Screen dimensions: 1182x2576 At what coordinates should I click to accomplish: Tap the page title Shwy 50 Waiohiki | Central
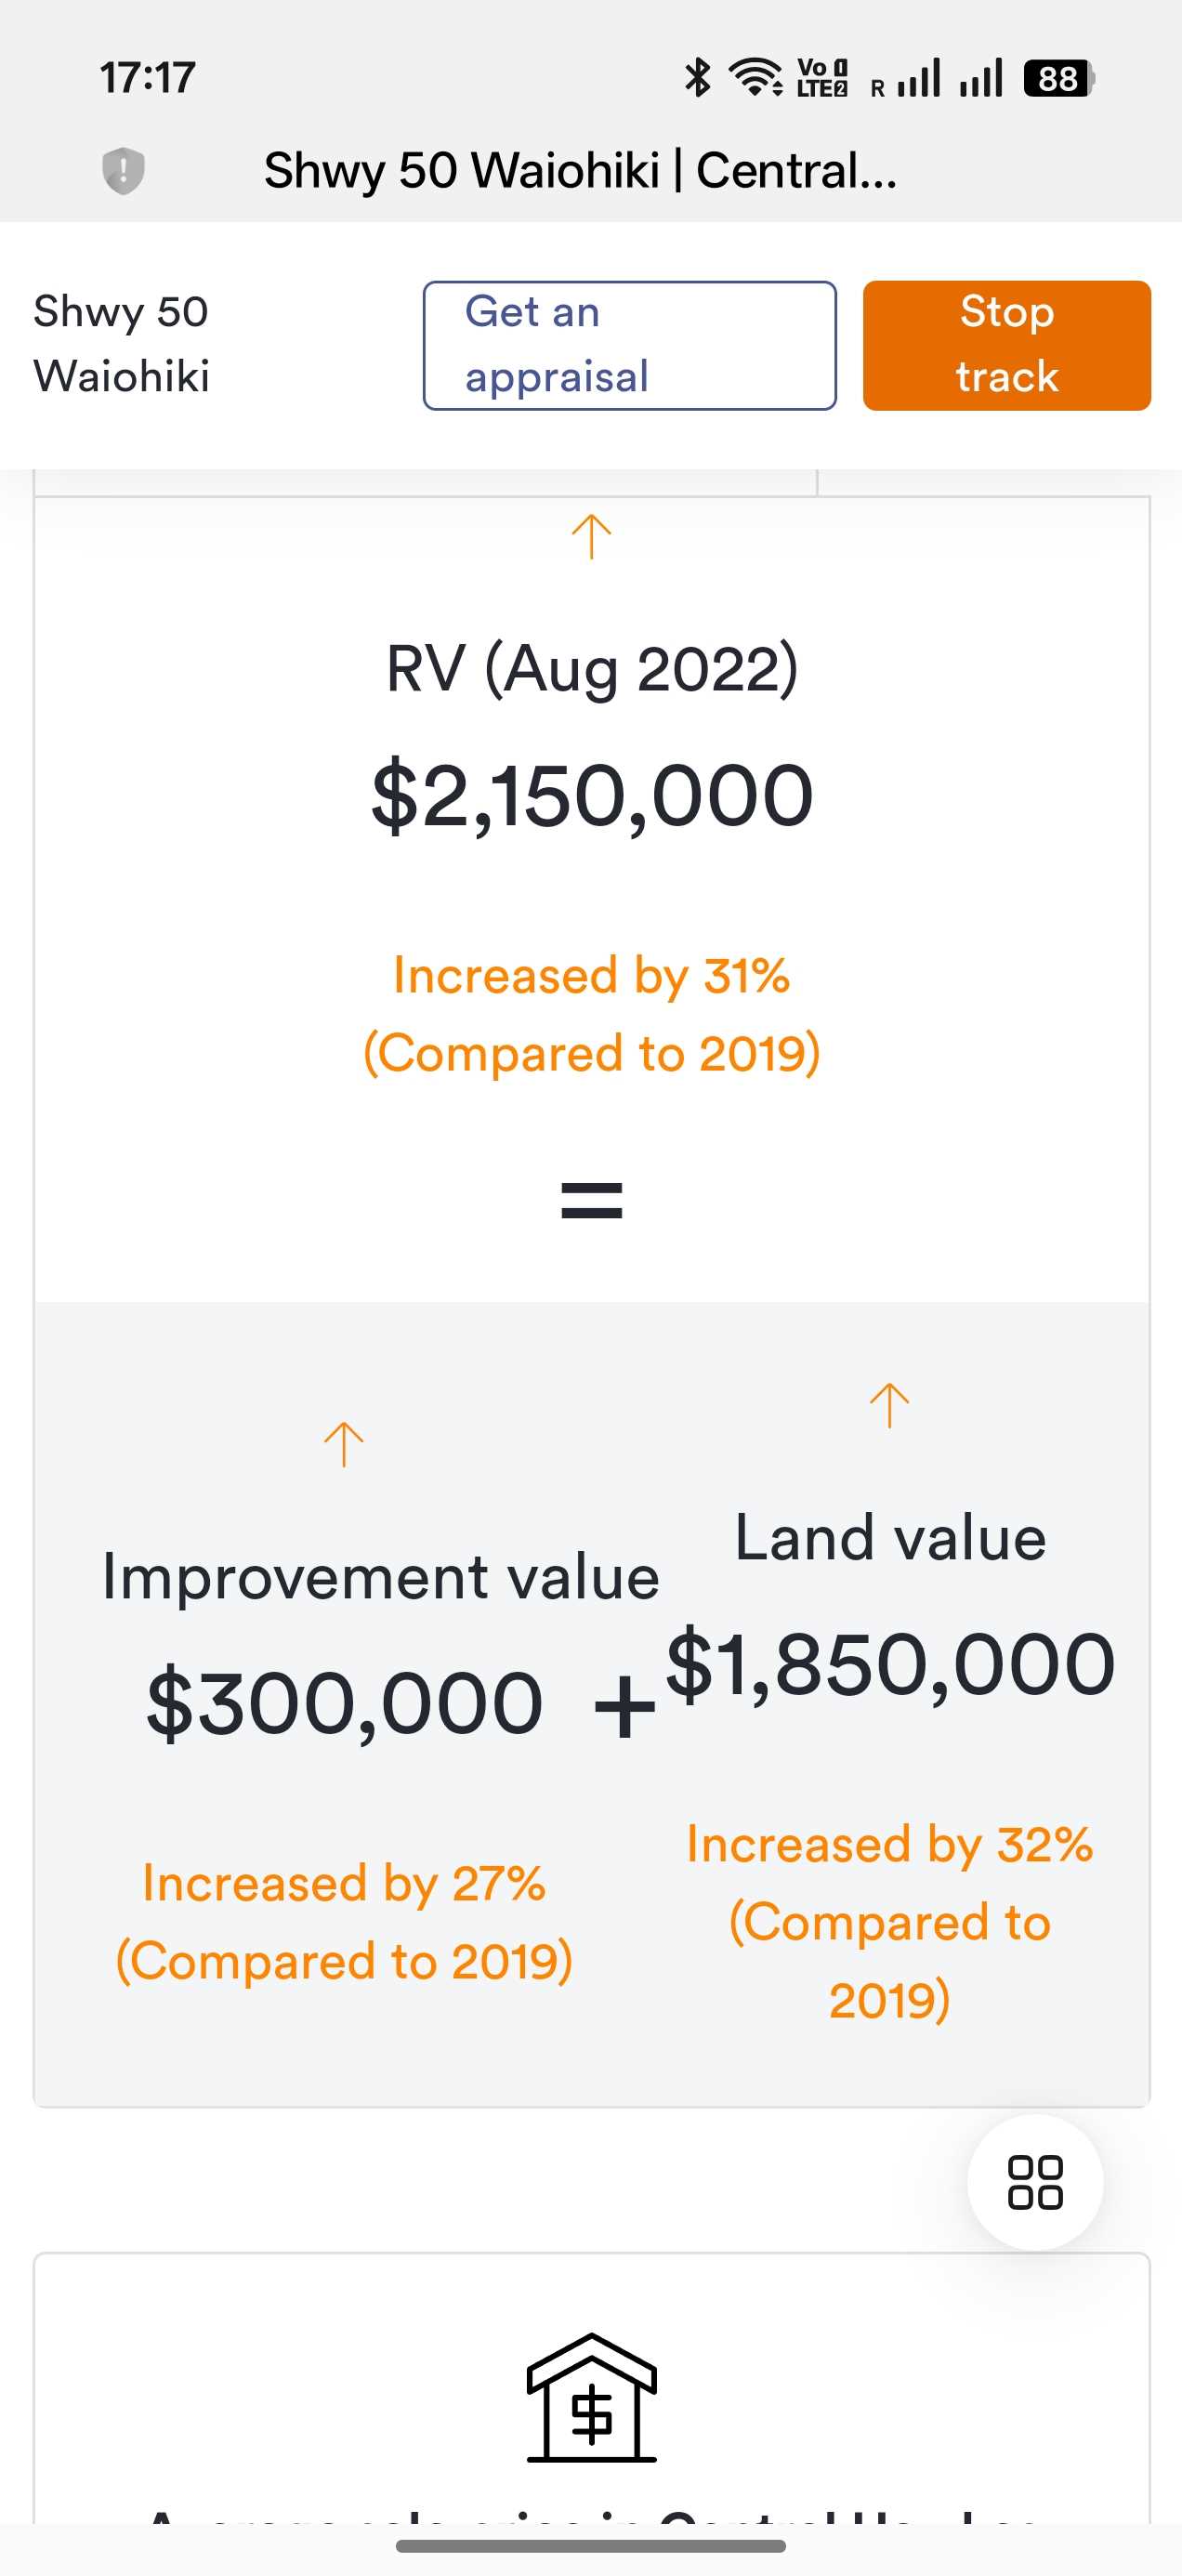580,170
